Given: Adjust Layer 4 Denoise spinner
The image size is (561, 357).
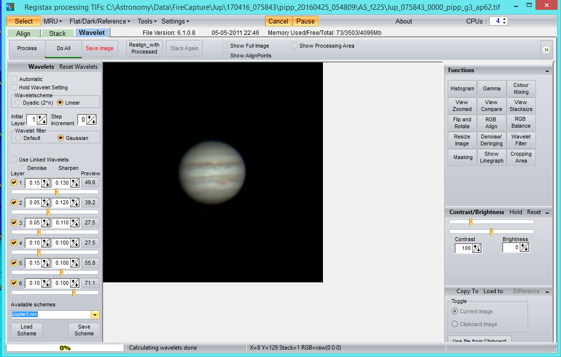Looking at the screenshot, I should pyautogui.click(x=46, y=243).
